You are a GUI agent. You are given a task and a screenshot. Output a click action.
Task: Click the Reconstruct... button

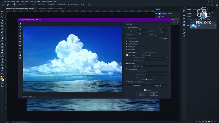[137, 85]
